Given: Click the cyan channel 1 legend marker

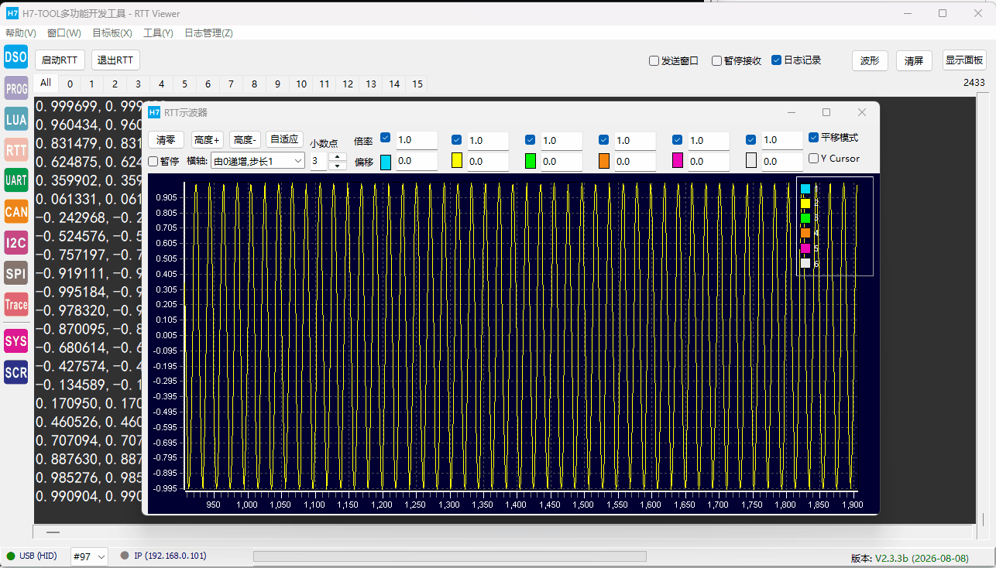Looking at the screenshot, I should [x=805, y=188].
